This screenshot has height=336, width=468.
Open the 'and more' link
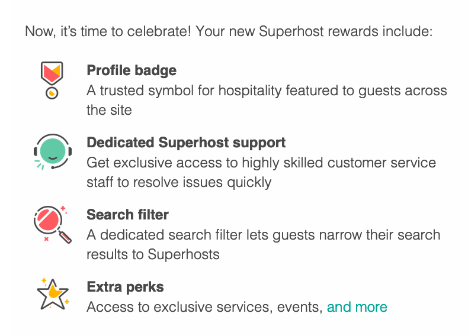click(357, 307)
